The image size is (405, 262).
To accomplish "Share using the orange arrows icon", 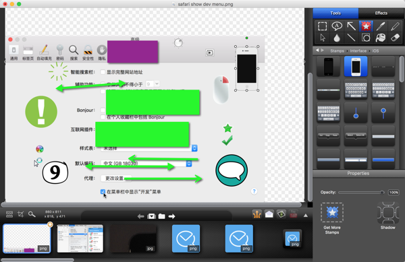I will point(256,214).
